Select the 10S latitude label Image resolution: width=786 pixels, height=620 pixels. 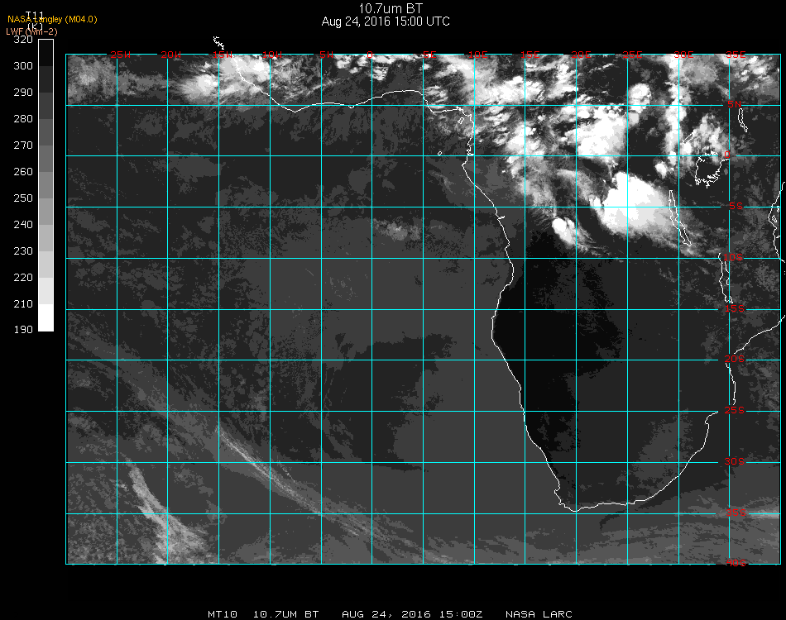point(733,257)
